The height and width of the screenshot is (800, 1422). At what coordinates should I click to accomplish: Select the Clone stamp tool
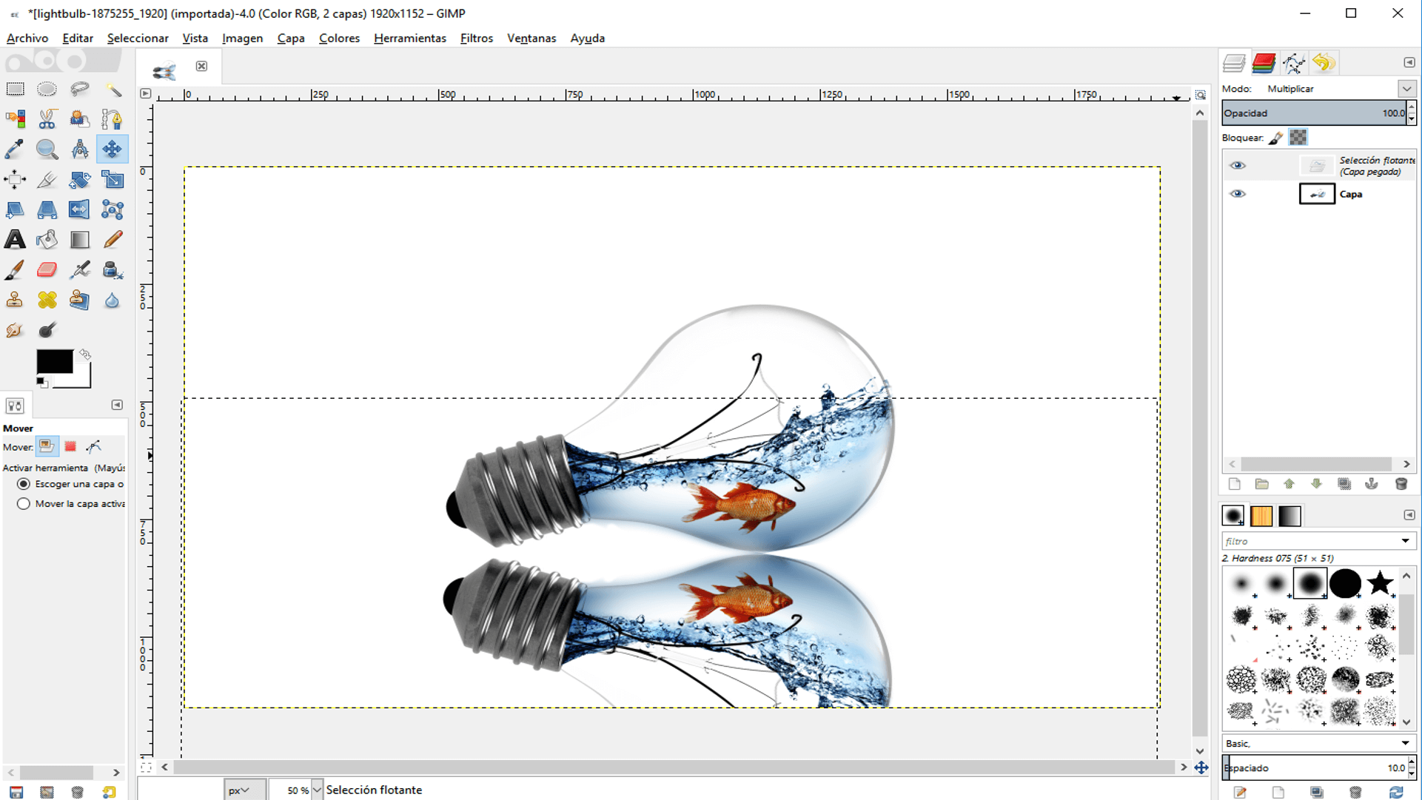15,300
